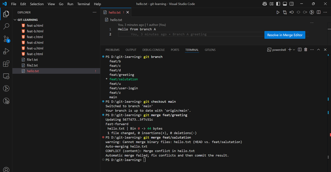Open the GitLens view in activity bar
The width and height of the screenshot is (331, 172).
click(6, 89)
